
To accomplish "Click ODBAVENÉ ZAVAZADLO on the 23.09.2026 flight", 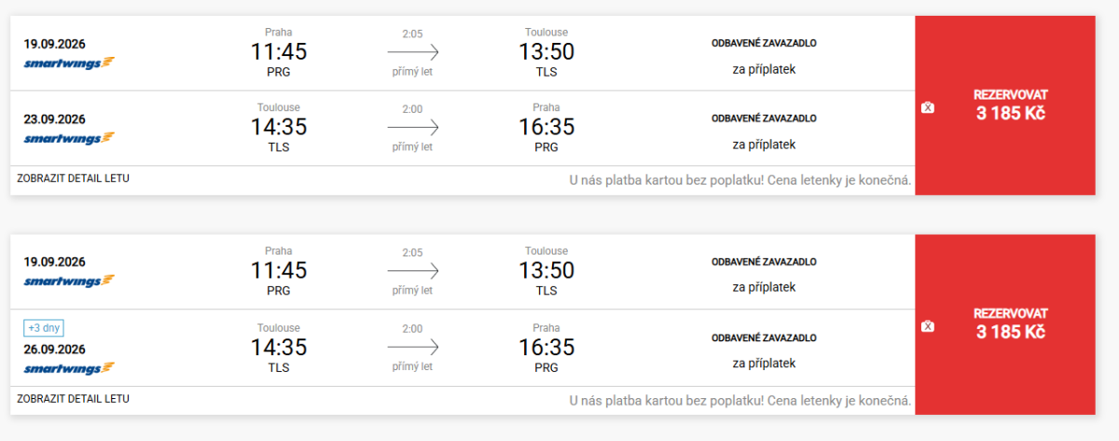I will (764, 118).
